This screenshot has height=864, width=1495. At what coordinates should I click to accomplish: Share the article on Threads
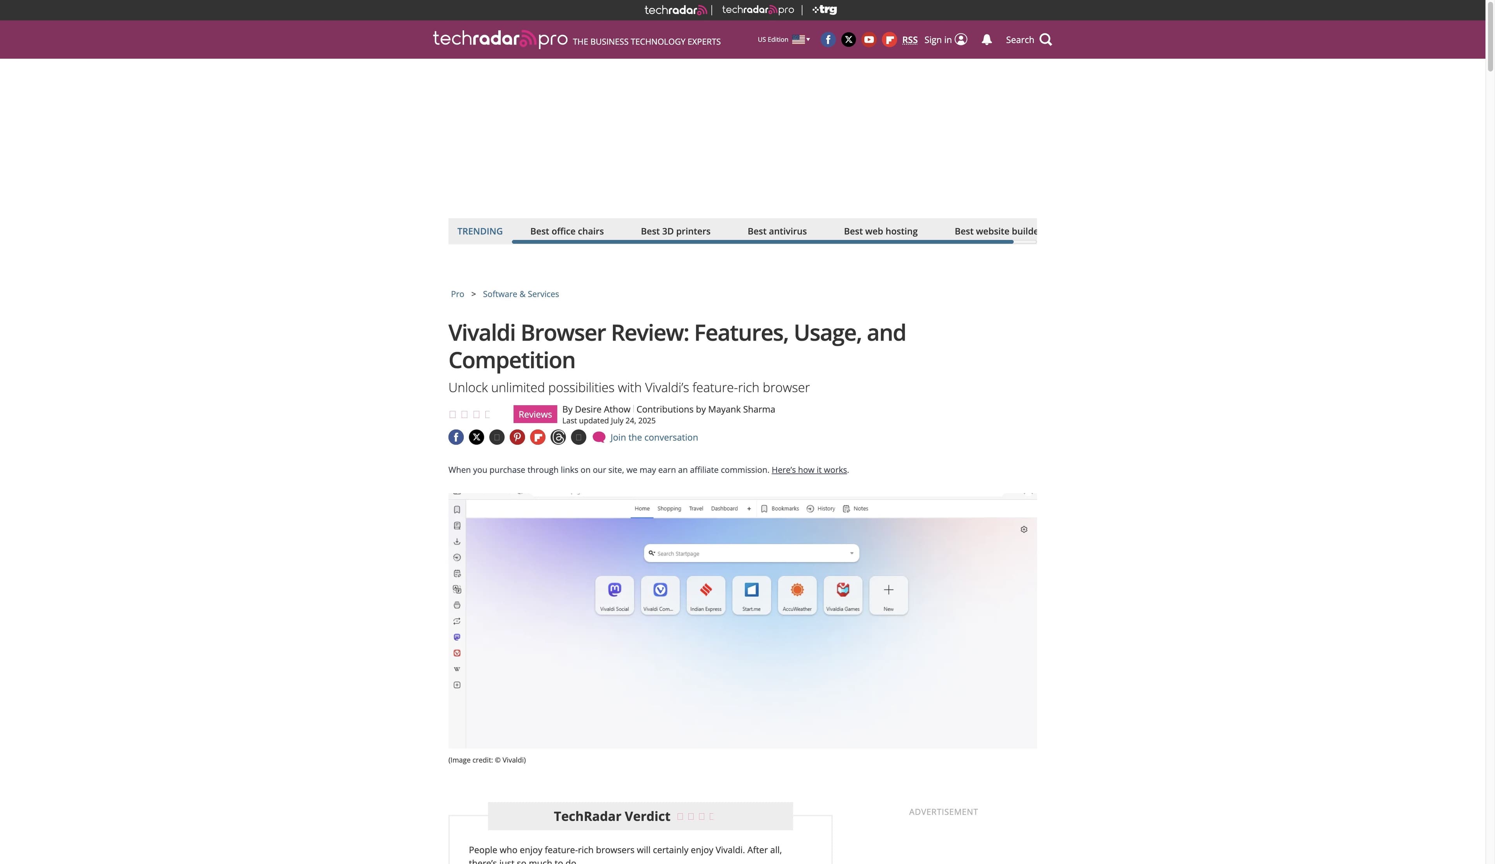pyautogui.click(x=558, y=437)
